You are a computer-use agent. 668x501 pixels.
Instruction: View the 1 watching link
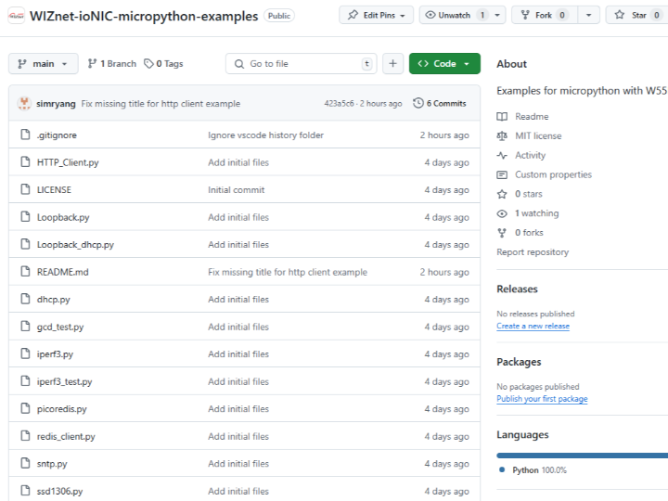pyautogui.click(x=537, y=213)
